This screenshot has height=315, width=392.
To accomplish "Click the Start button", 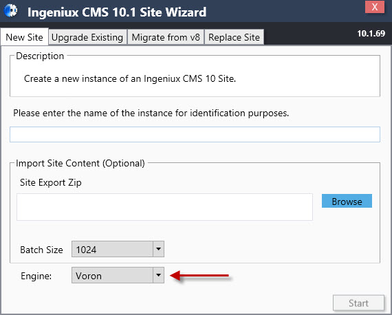I will point(358,303).
